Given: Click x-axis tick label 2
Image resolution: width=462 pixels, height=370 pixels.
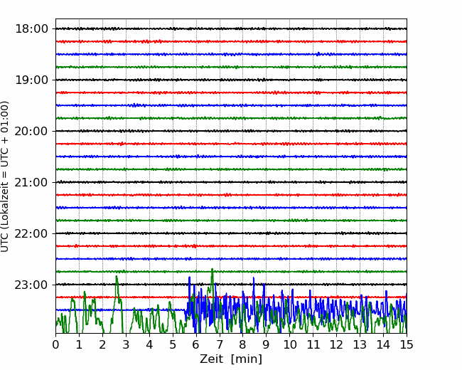Looking at the screenshot, I should tap(102, 344).
